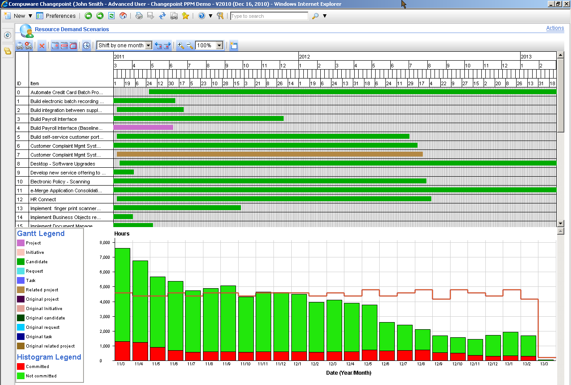Image resolution: width=571 pixels, height=385 pixels.
Task: Click the Committed red histogram legend swatch
Action: 21,367
